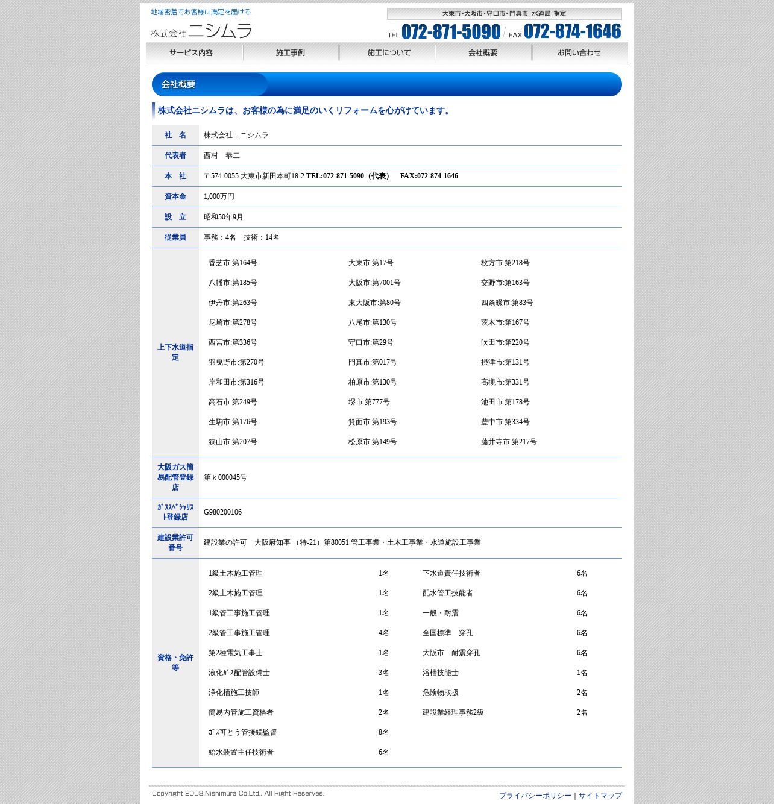Select 危険物取扱 qualification
This screenshot has width=774, height=804.
[441, 693]
